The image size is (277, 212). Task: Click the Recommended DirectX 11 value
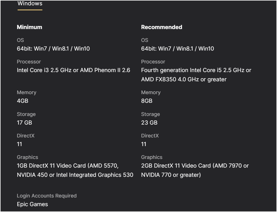[x=144, y=144]
